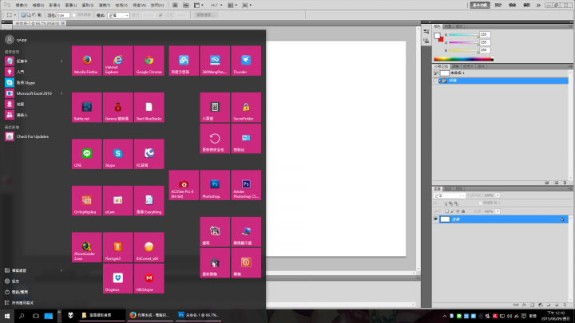
Task: Open the style mode dropdown in options bar
Action: coord(120,14)
